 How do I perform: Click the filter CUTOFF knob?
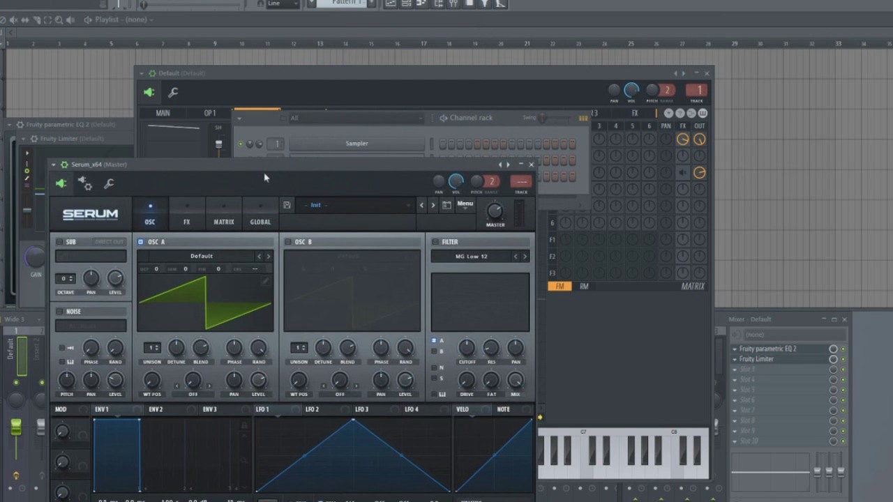[467, 347]
